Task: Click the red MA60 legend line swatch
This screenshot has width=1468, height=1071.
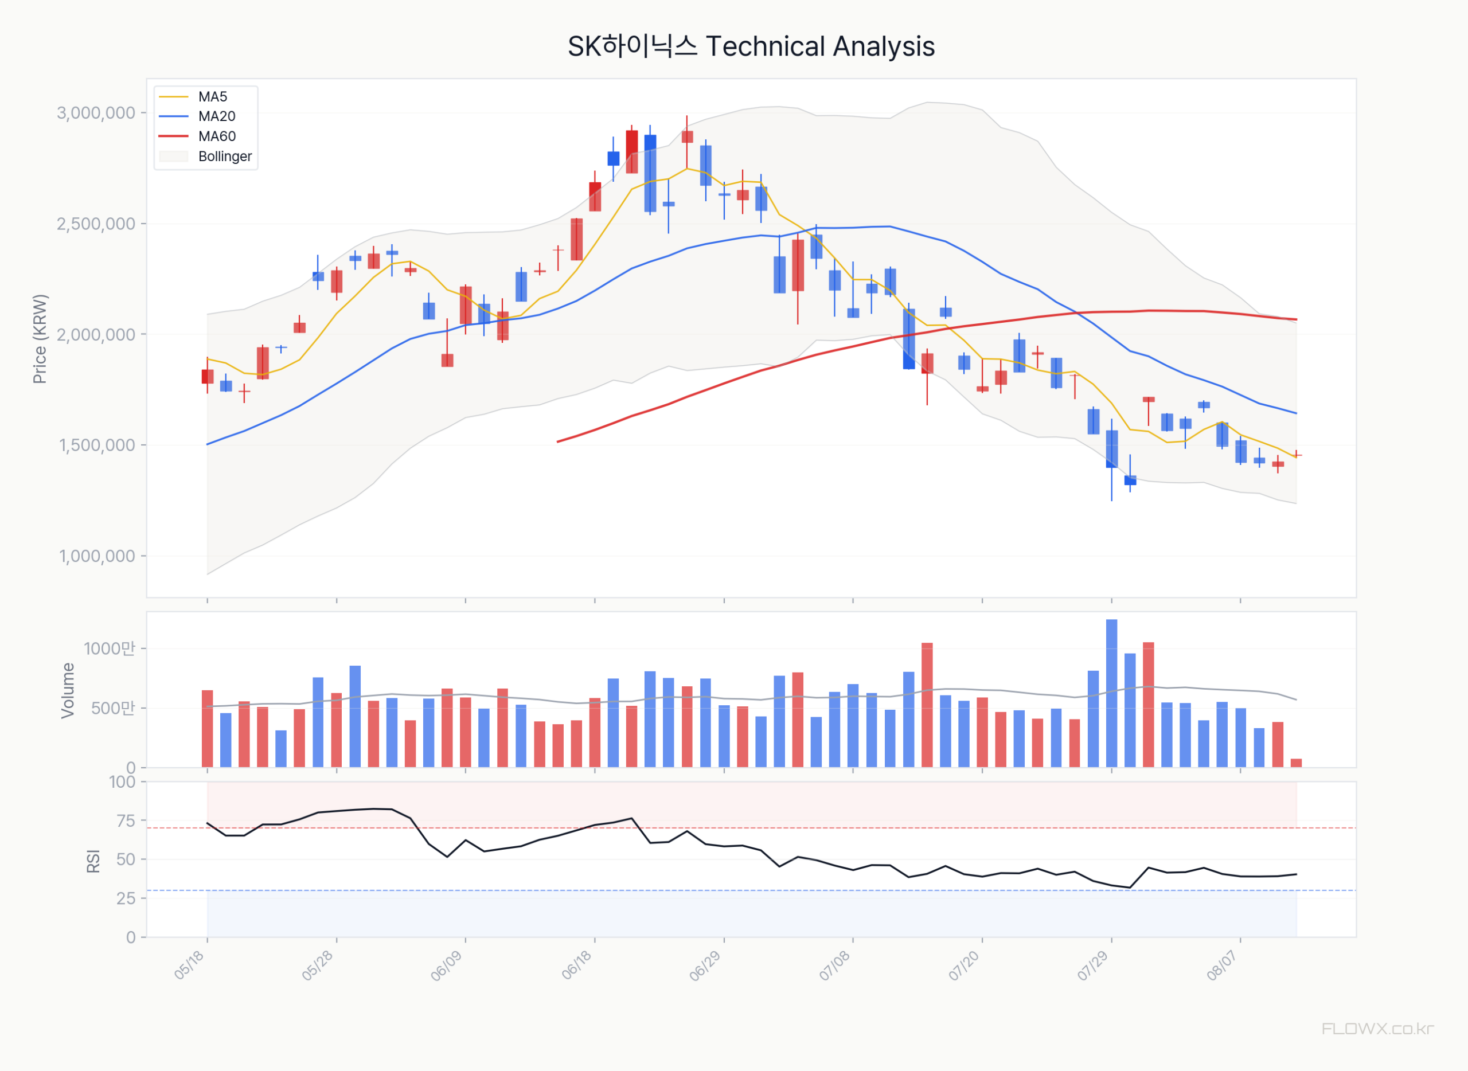Action: (173, 136)
